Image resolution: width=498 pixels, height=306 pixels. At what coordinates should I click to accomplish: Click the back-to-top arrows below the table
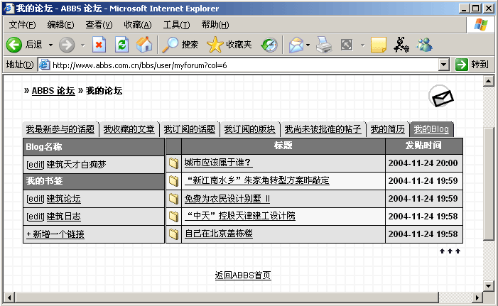[x=450, y=251]
